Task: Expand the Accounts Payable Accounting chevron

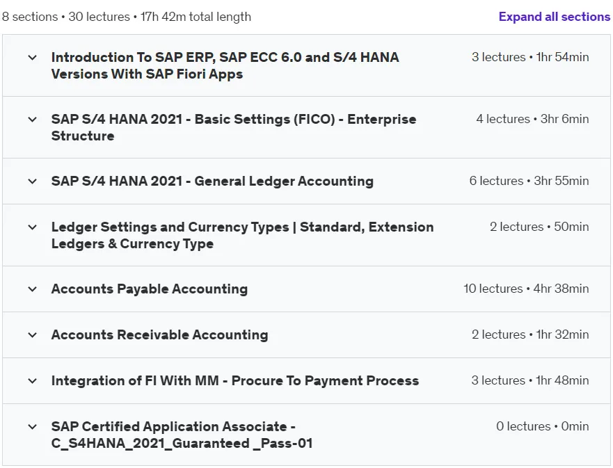Action: pyautogui.click(x=33, y=289)
